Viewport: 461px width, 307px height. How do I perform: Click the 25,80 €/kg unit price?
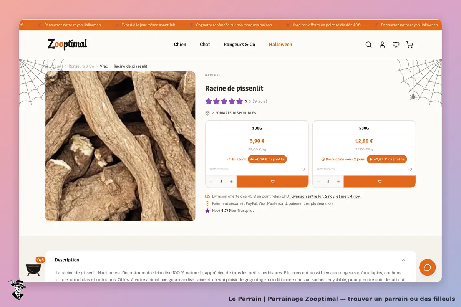tap(364, 149)
